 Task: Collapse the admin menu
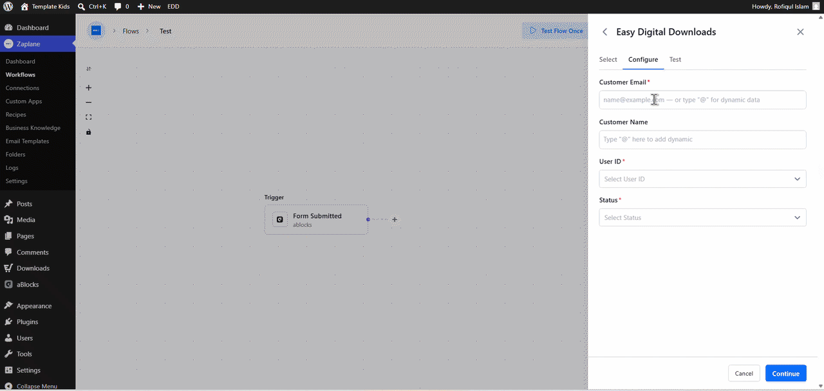37,386
